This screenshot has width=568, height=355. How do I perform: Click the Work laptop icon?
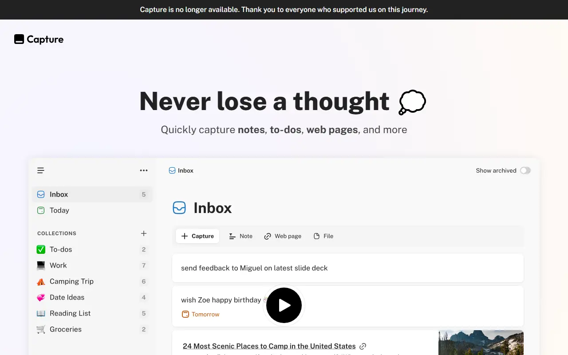pos(41,265)
